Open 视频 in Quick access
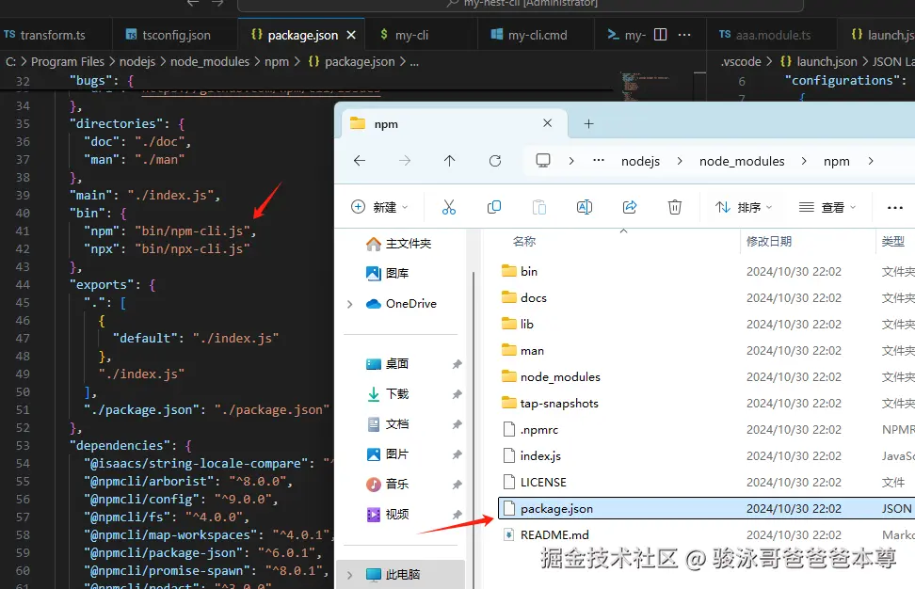 (387, 515)
